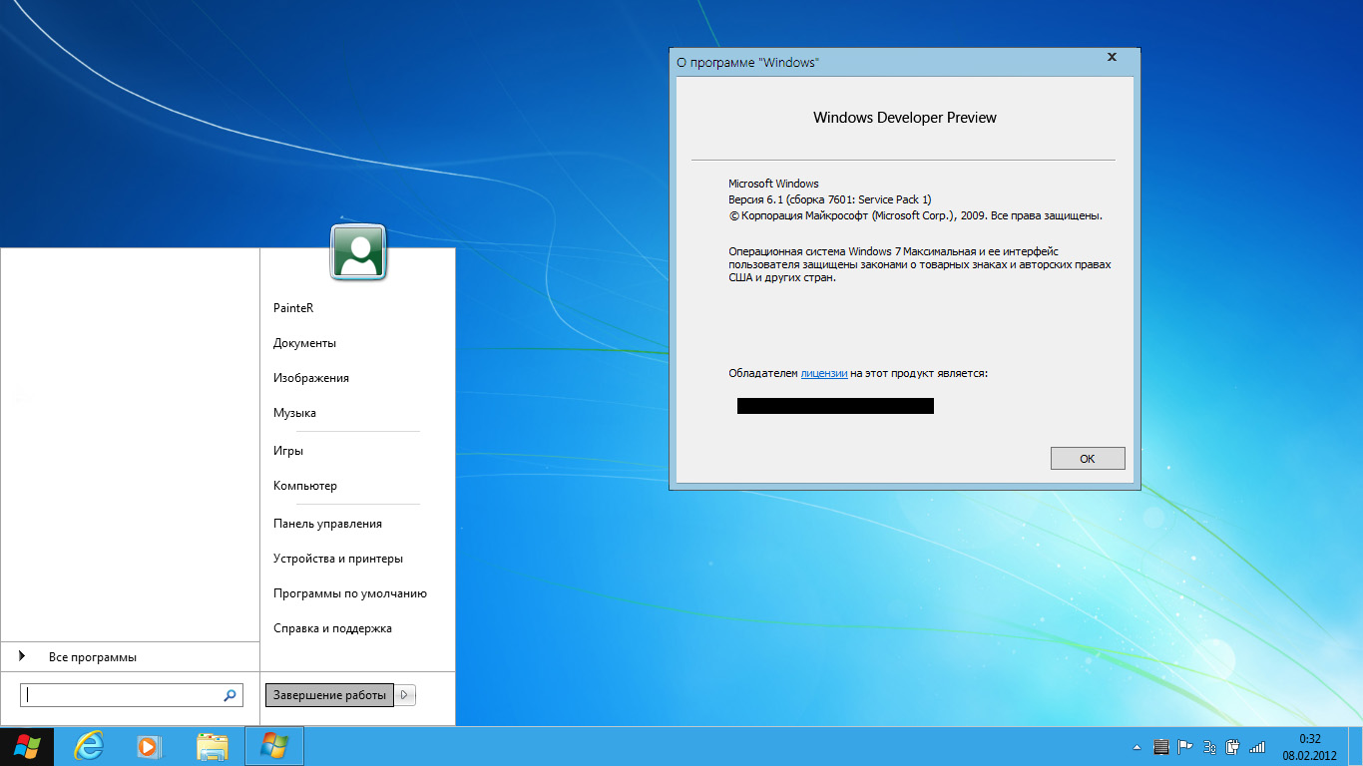Open Устройства и принтеры
The width and height of the screenshot is (1363, 766).
(338, 559)
